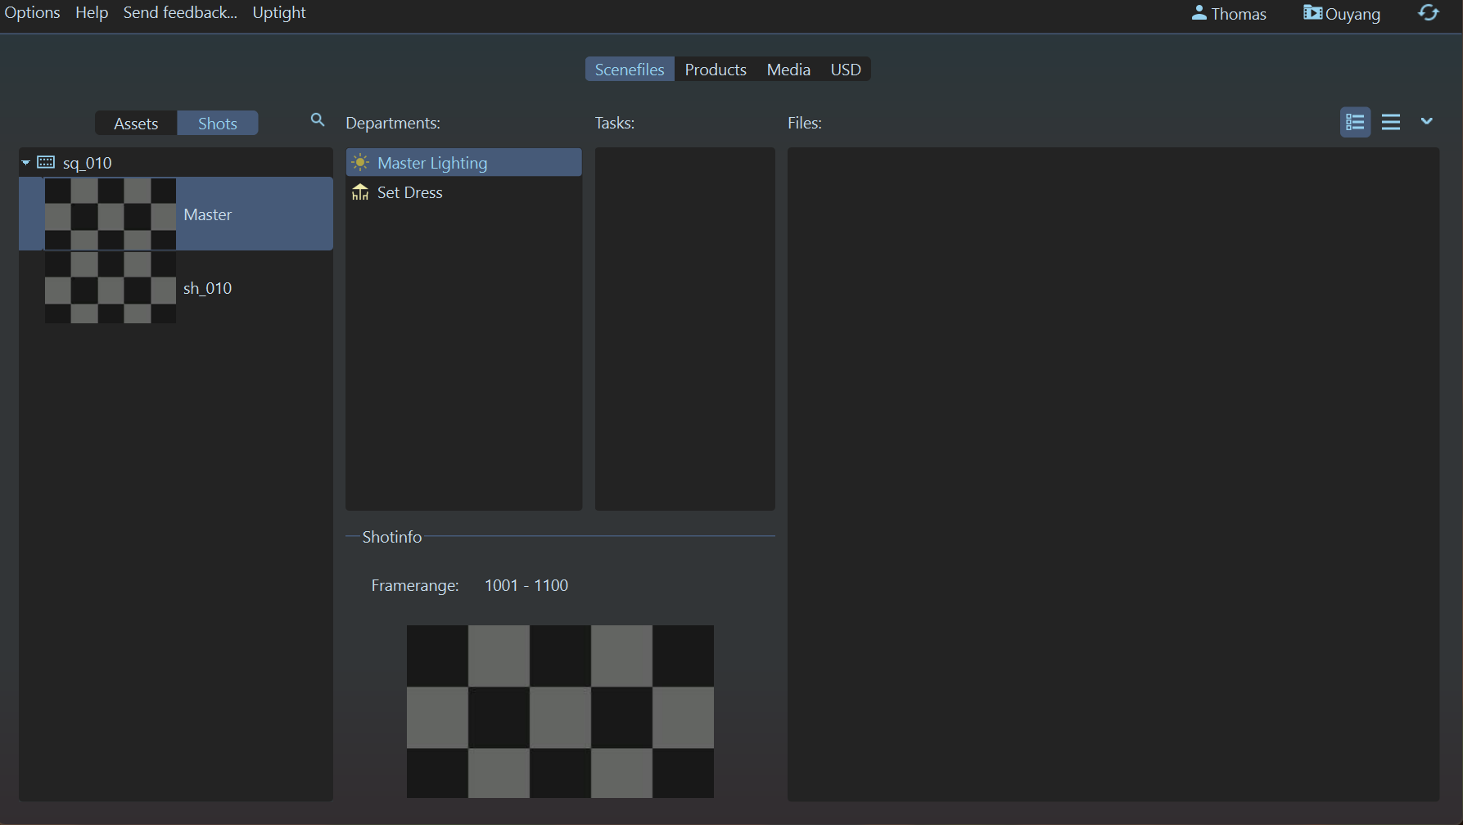Click the refresh icon in top right
Screen dimensions: 1463x825
[x=1429, y=13]
